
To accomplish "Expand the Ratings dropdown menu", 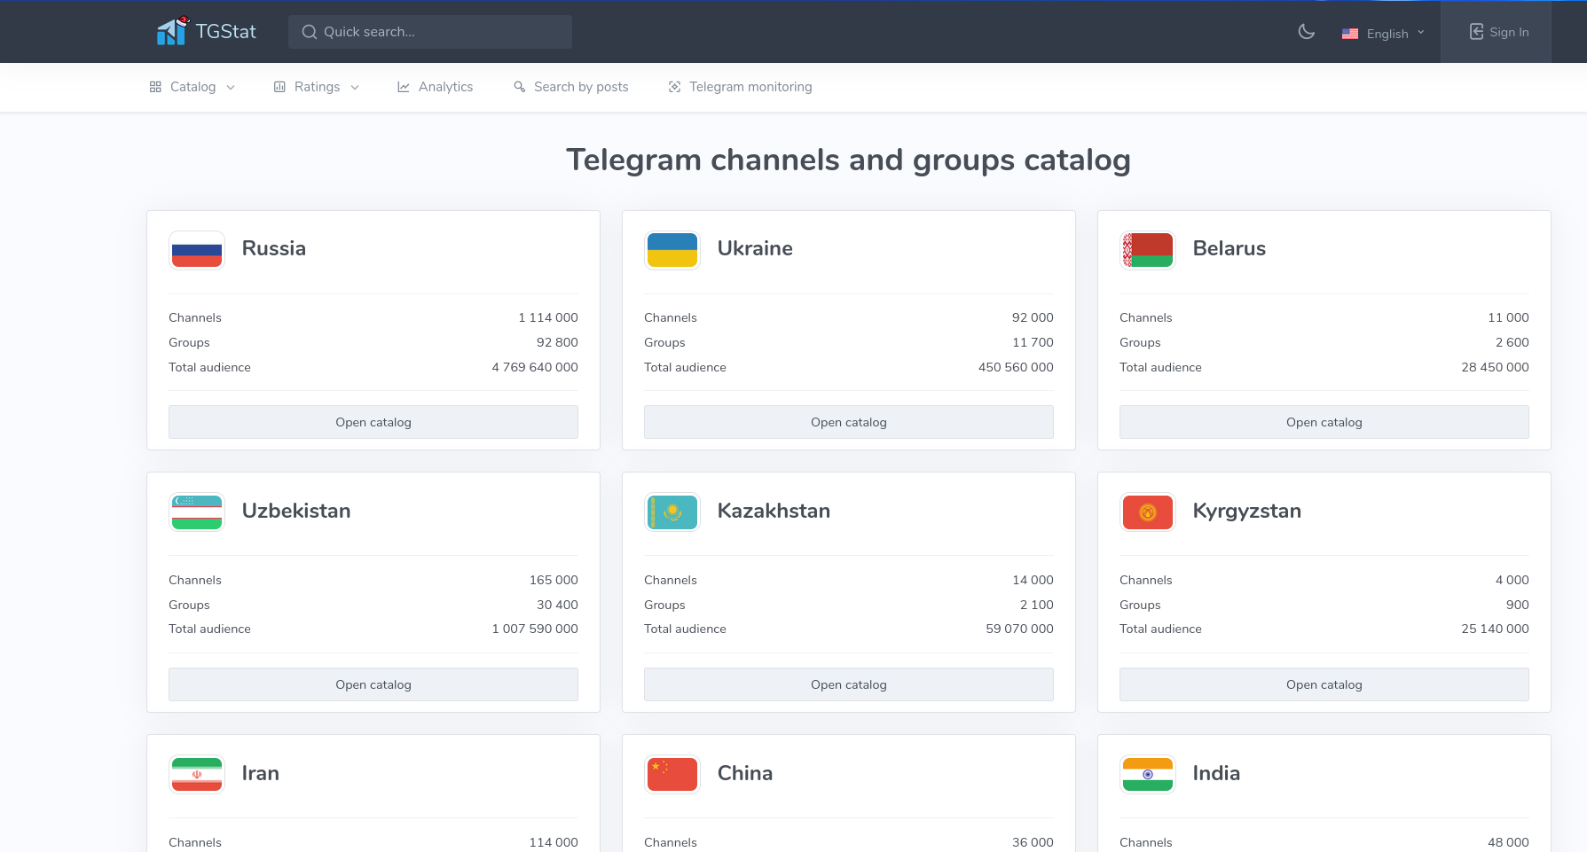I will (316, 86).
